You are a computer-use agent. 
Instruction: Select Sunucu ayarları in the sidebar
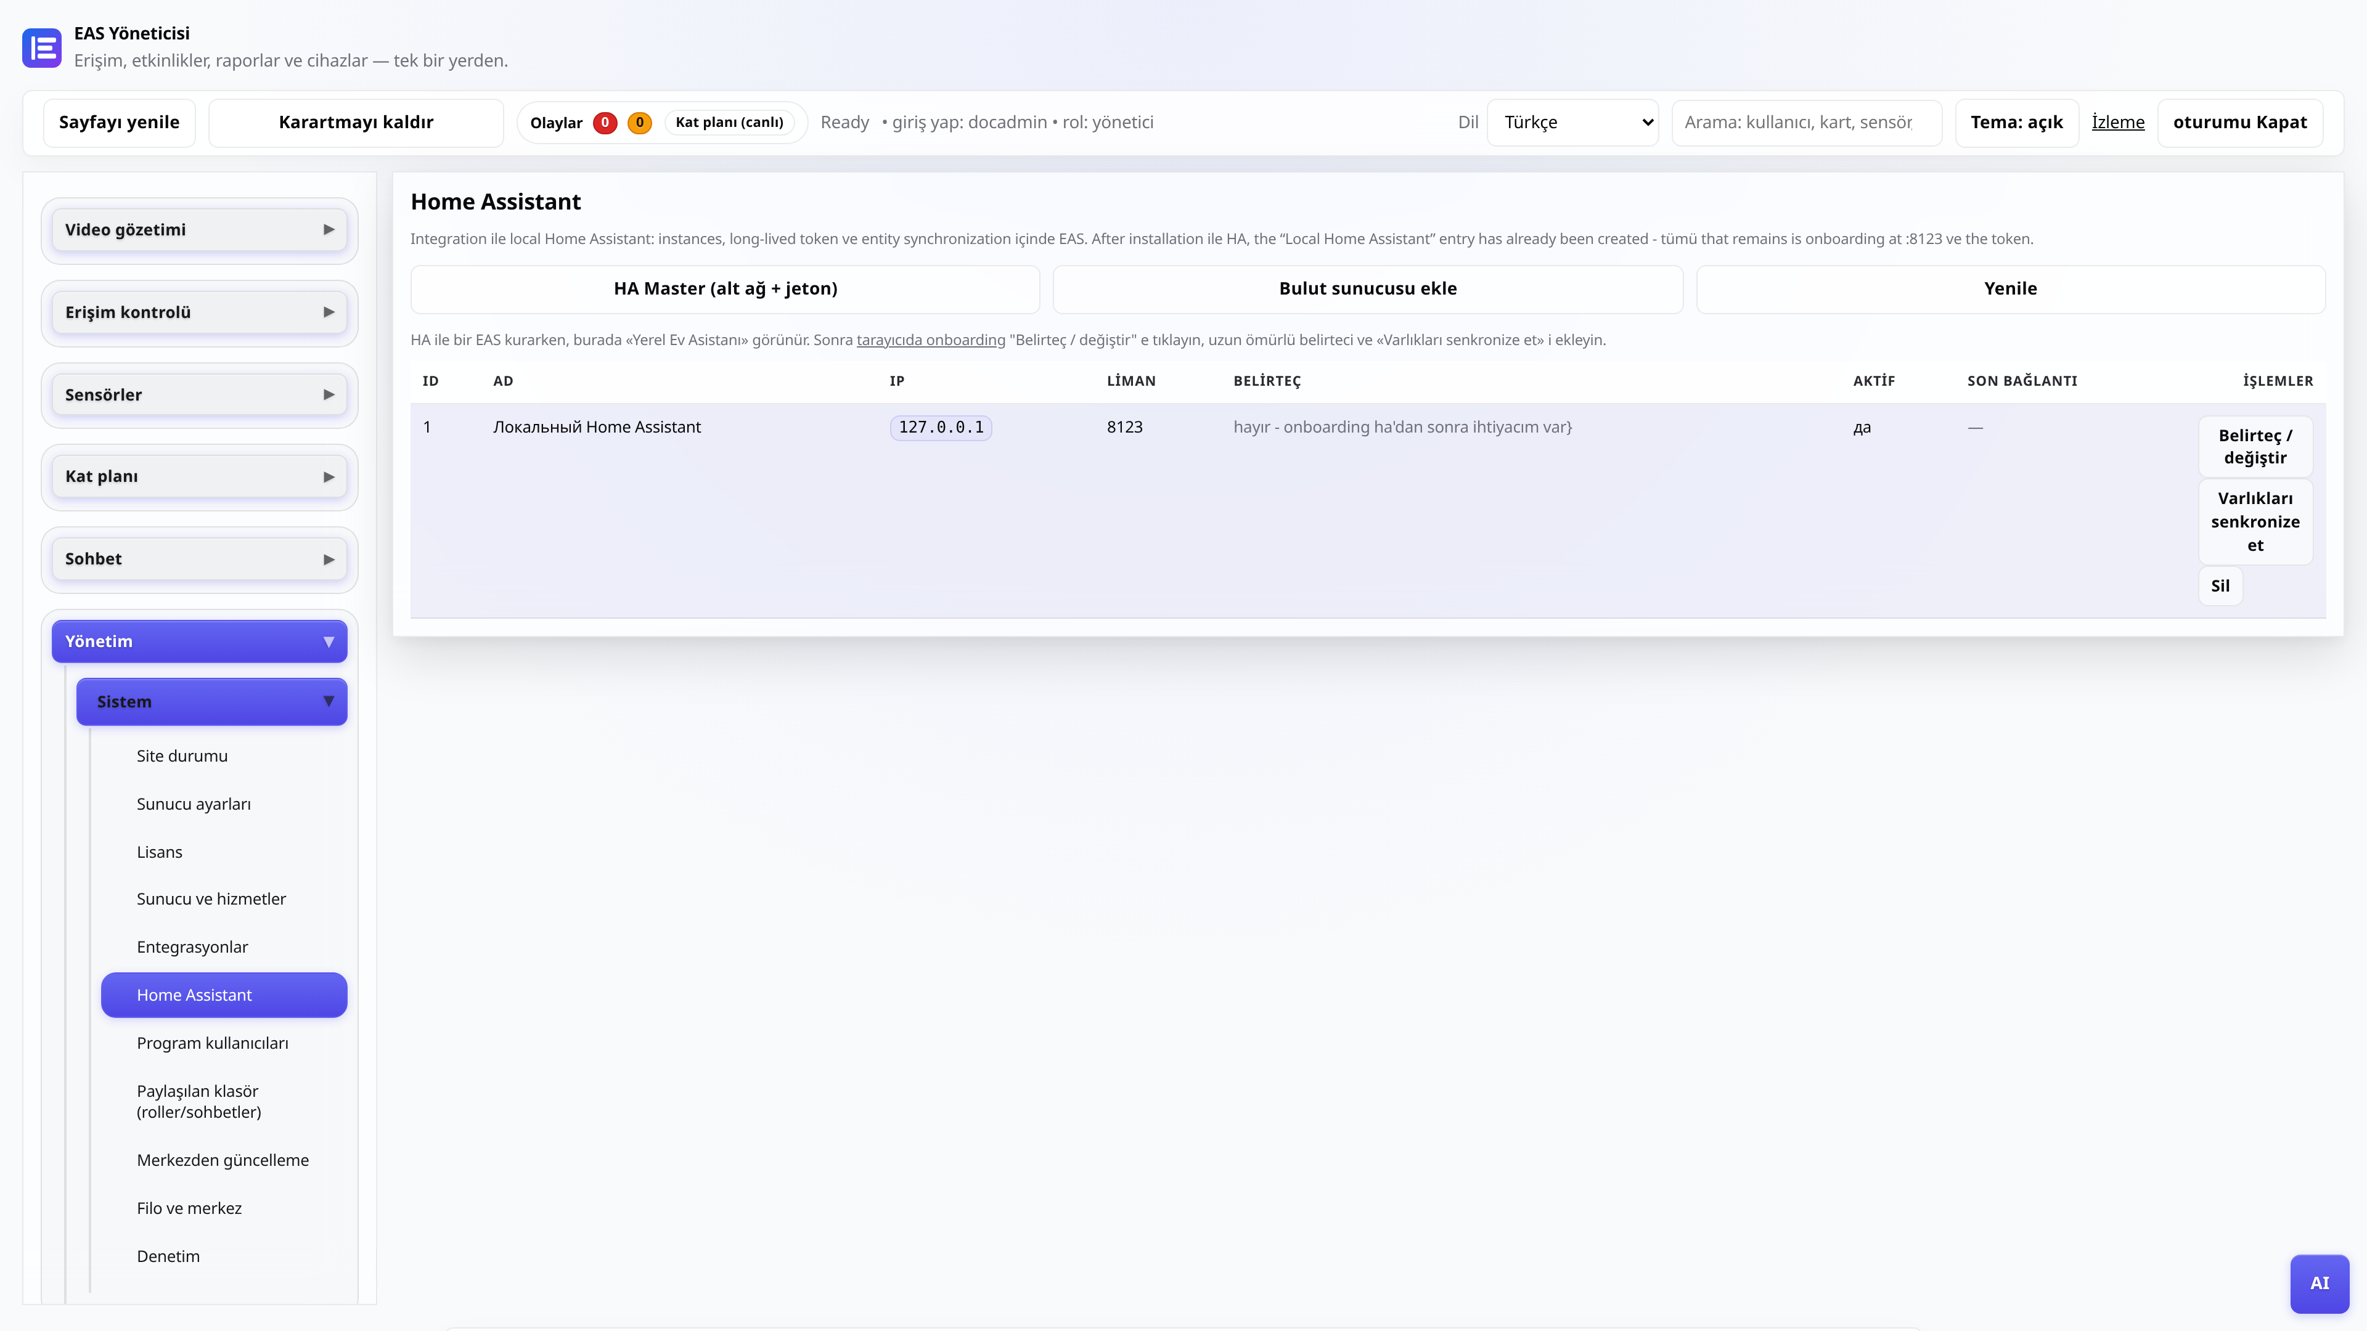(194, 804)
